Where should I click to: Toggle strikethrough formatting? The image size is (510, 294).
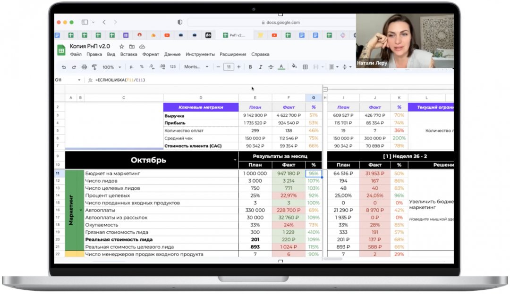271,67
